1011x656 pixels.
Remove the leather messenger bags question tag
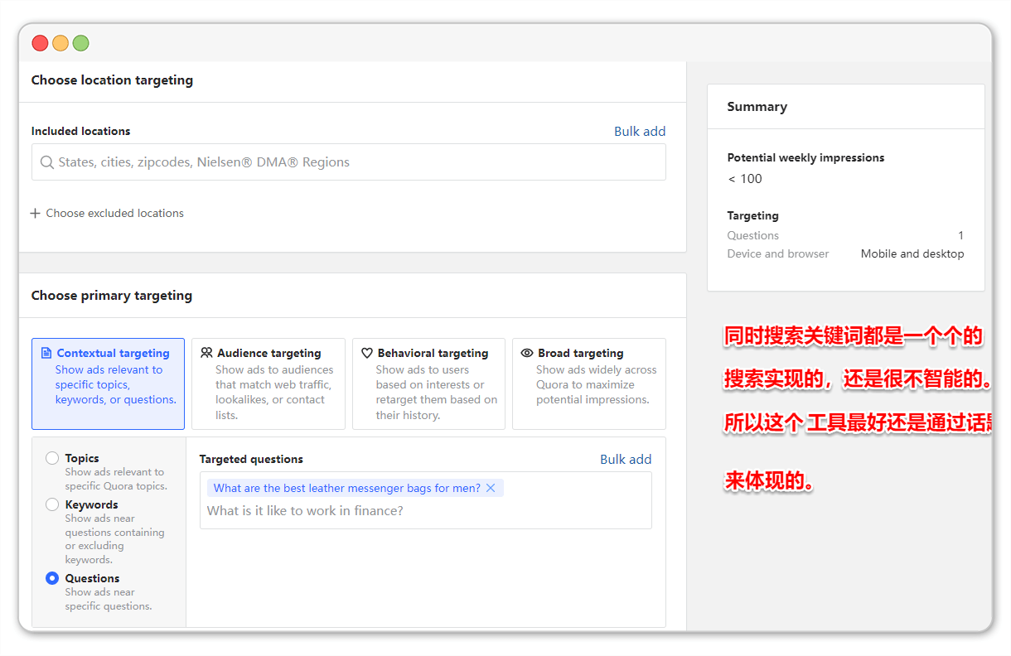(x=491, y=488)
